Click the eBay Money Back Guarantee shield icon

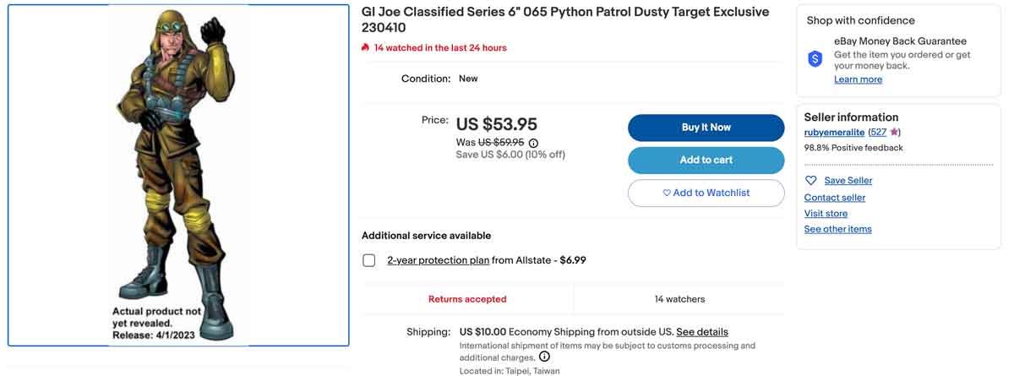click(815, 58)
